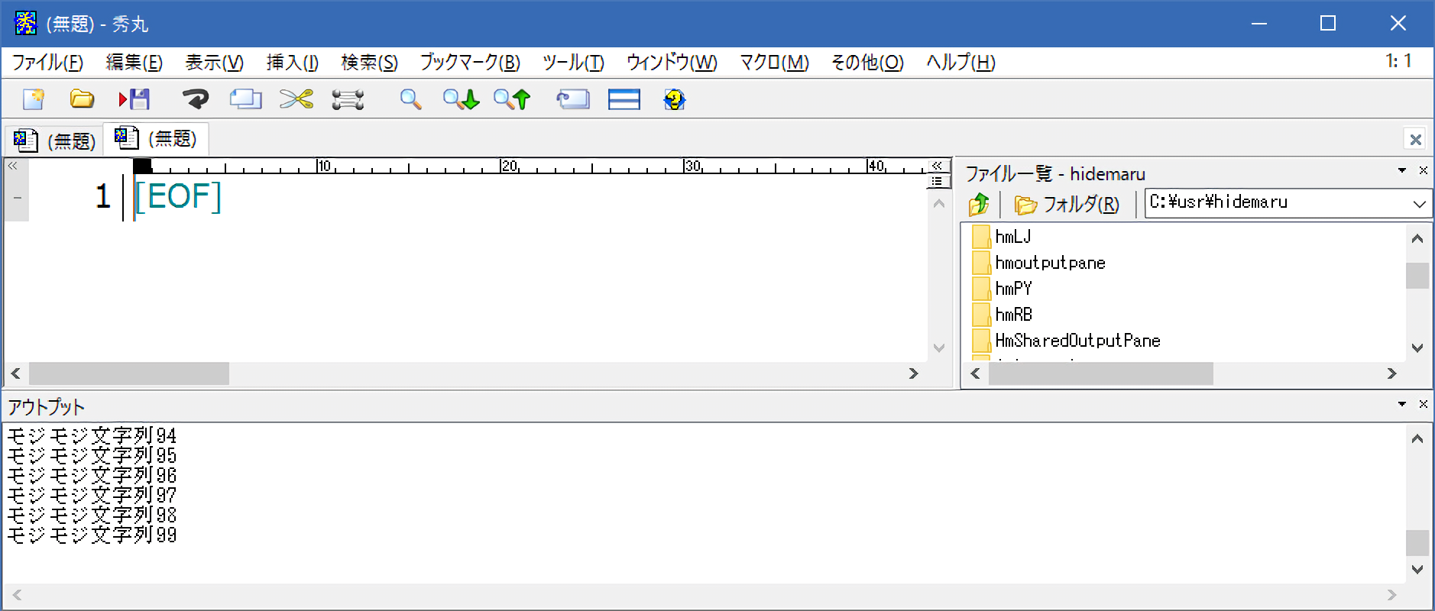
Task: Click the save floppy disk icon
Action: [x=134, y=99]
